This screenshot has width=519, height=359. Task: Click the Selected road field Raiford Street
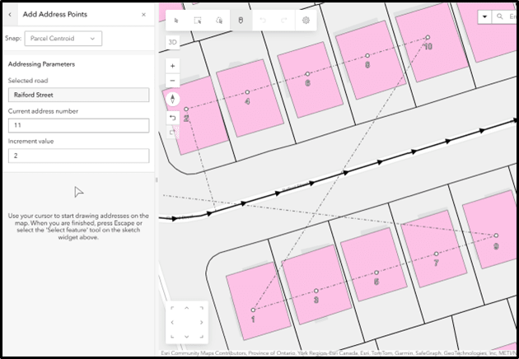[x=79, y=95]
